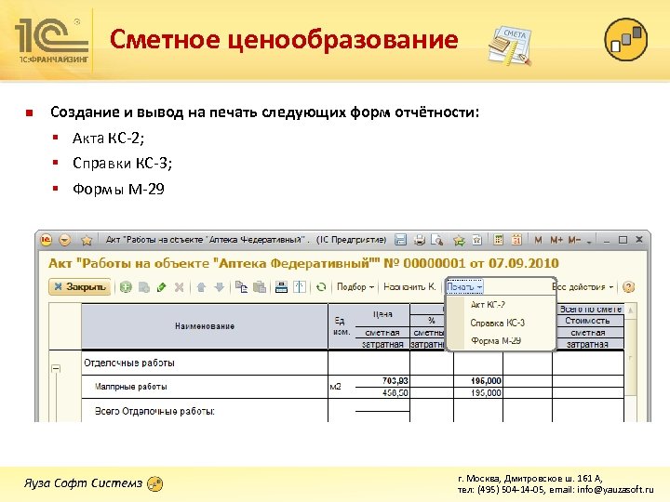Collapse the Отделочные работы tree group
Screen dimensions: 670x502
pos(56,369)
